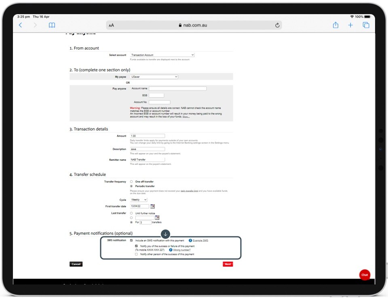Open the Select account dropdown
This screenshot has width=388, height=299.
click(x=162, y=55)
